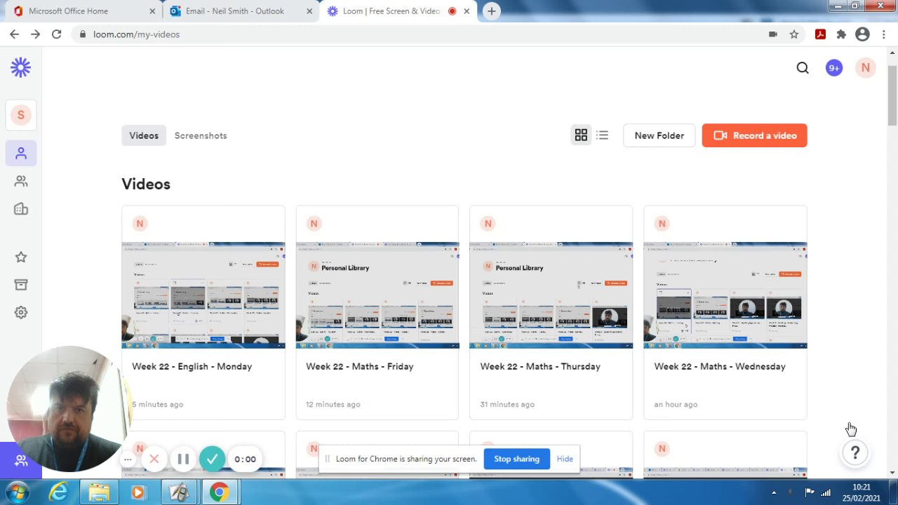Viewport: 898px width, 505px height.
Task: Click owner avatar N on Maths Thursday card
Action: [x=488, y=224]
